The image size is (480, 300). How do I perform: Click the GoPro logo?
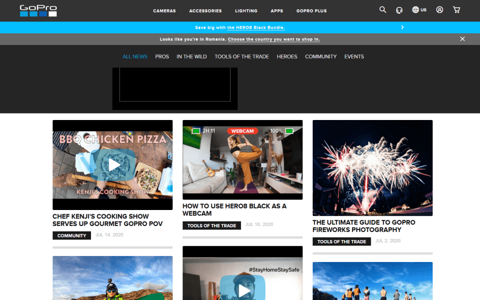coord(38,10)
